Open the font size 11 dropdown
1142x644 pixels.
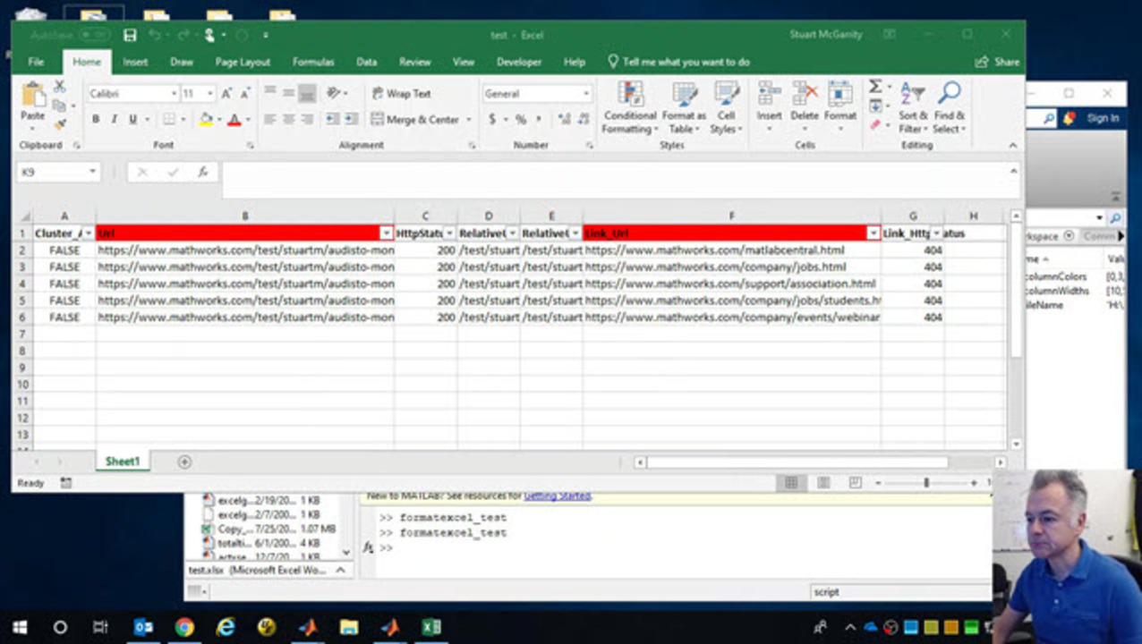[210, 93]
